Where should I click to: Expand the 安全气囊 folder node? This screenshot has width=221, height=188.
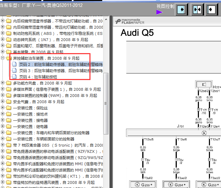[x=2, y=101]
